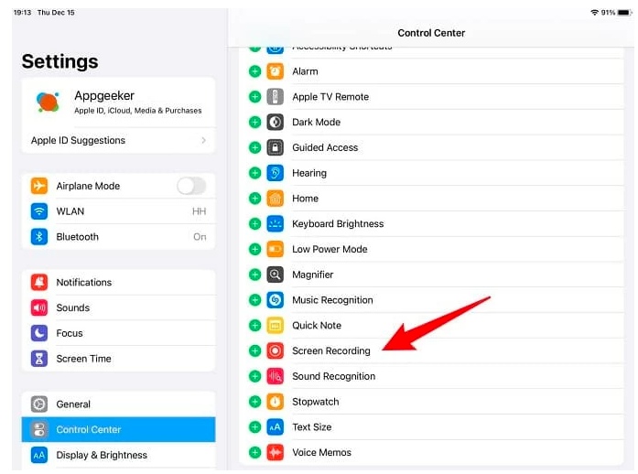Click the Stopwatch icon
This screenshot has width=638, height=474.
(276, 402)
